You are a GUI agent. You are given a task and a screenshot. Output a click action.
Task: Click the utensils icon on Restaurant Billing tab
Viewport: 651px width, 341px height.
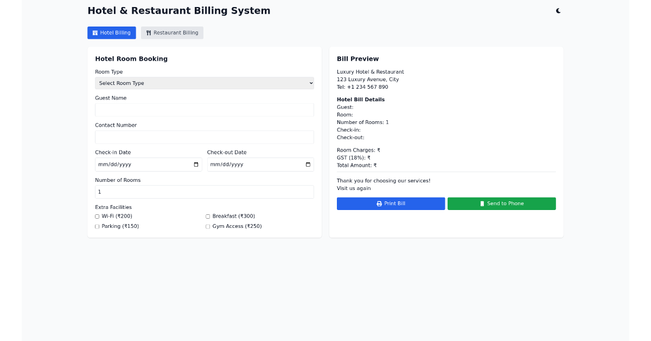pyautogui.click(x=148, y=32)
